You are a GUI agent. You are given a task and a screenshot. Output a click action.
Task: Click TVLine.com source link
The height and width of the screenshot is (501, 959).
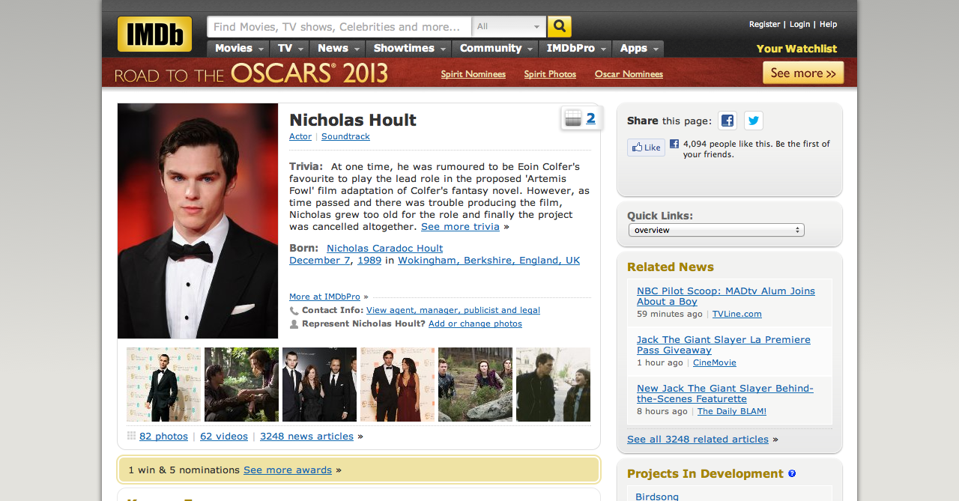(x=737, y=314)
